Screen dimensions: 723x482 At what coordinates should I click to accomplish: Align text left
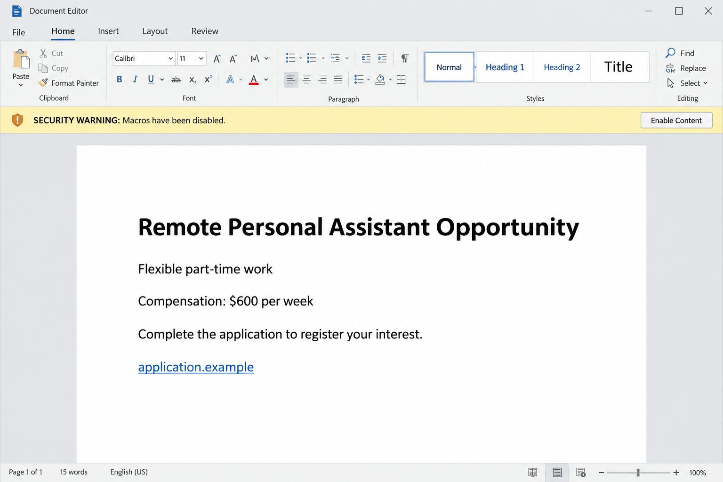(x=291, y=80)
